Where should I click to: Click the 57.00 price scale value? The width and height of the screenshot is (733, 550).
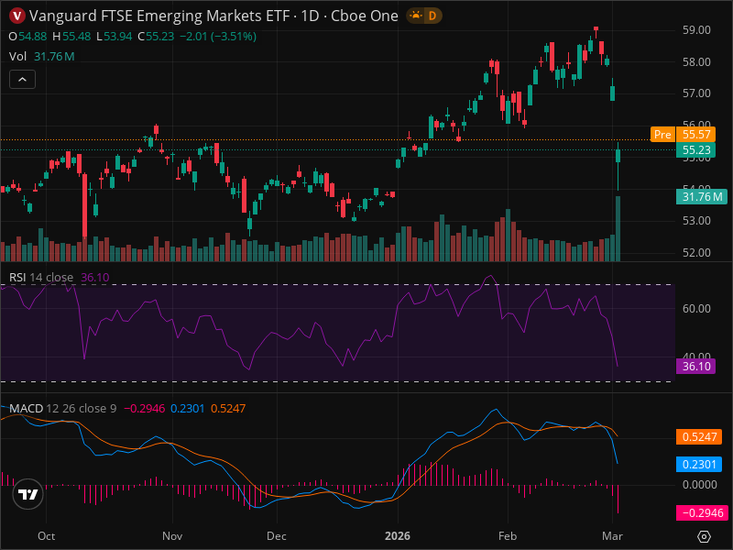[696, 93]
